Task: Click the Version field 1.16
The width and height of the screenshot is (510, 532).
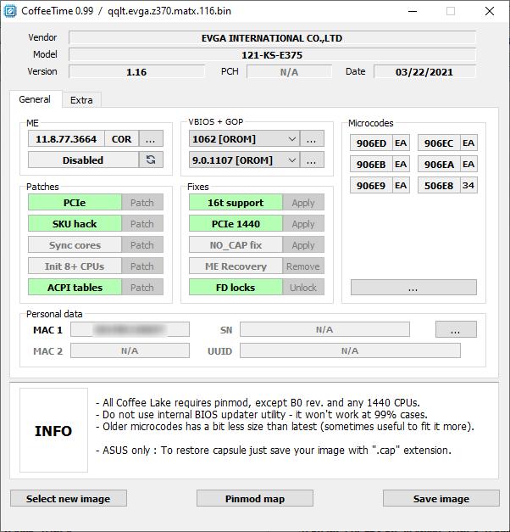Action: pyautogui.click(x=136, y=71)
